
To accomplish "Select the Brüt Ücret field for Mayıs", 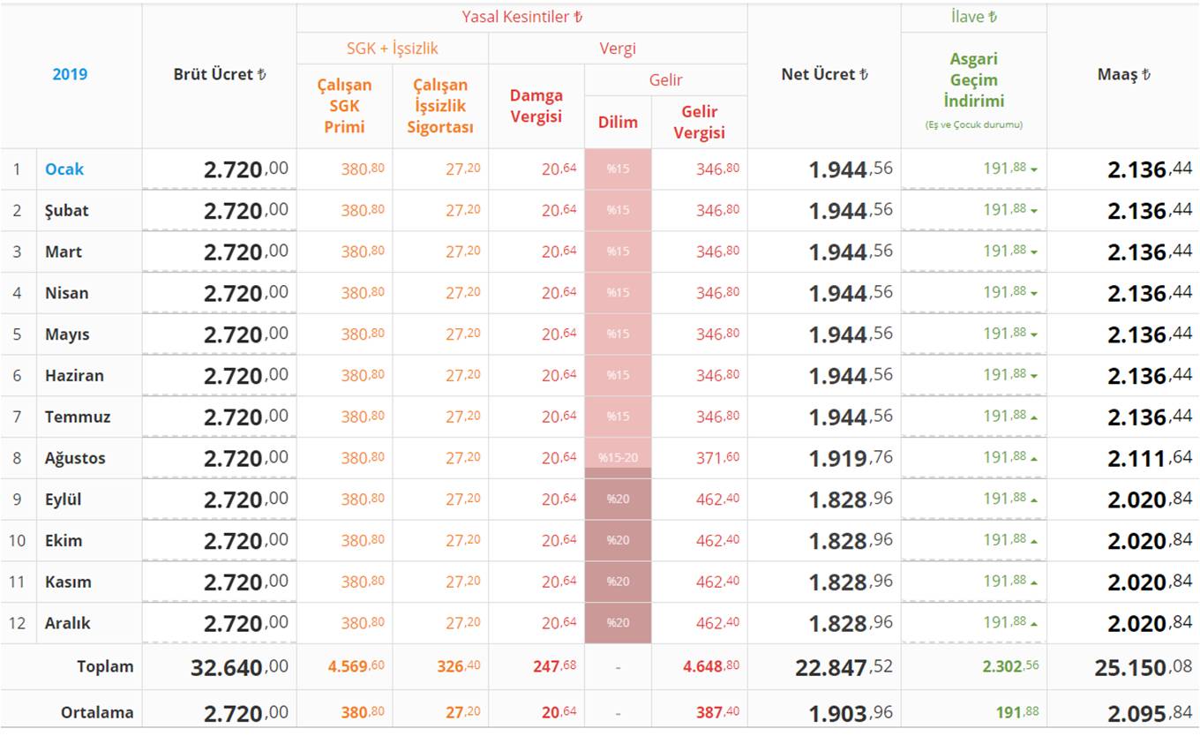I will [x=219, y=334].
